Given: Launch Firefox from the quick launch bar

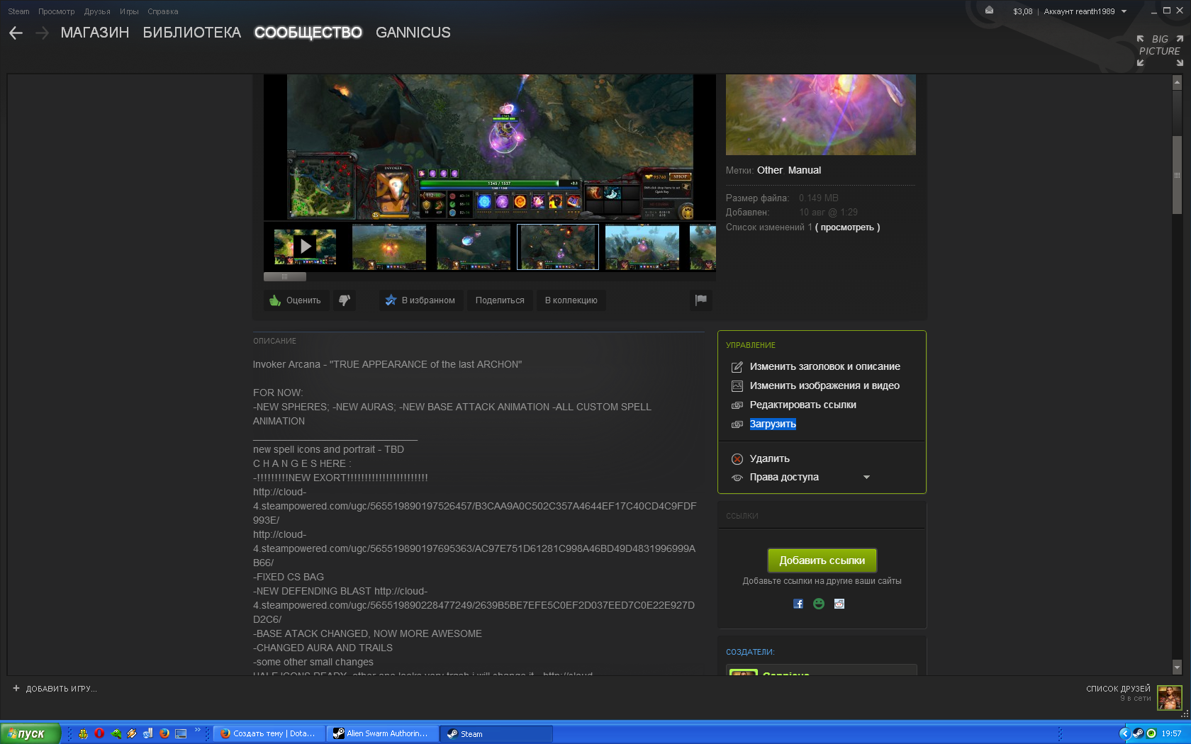Looking at the screenshot, I should [164, 733].
